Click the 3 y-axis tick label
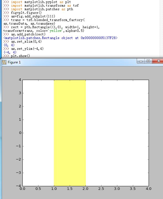Screen dimensions: 163x199 (20, 93)
